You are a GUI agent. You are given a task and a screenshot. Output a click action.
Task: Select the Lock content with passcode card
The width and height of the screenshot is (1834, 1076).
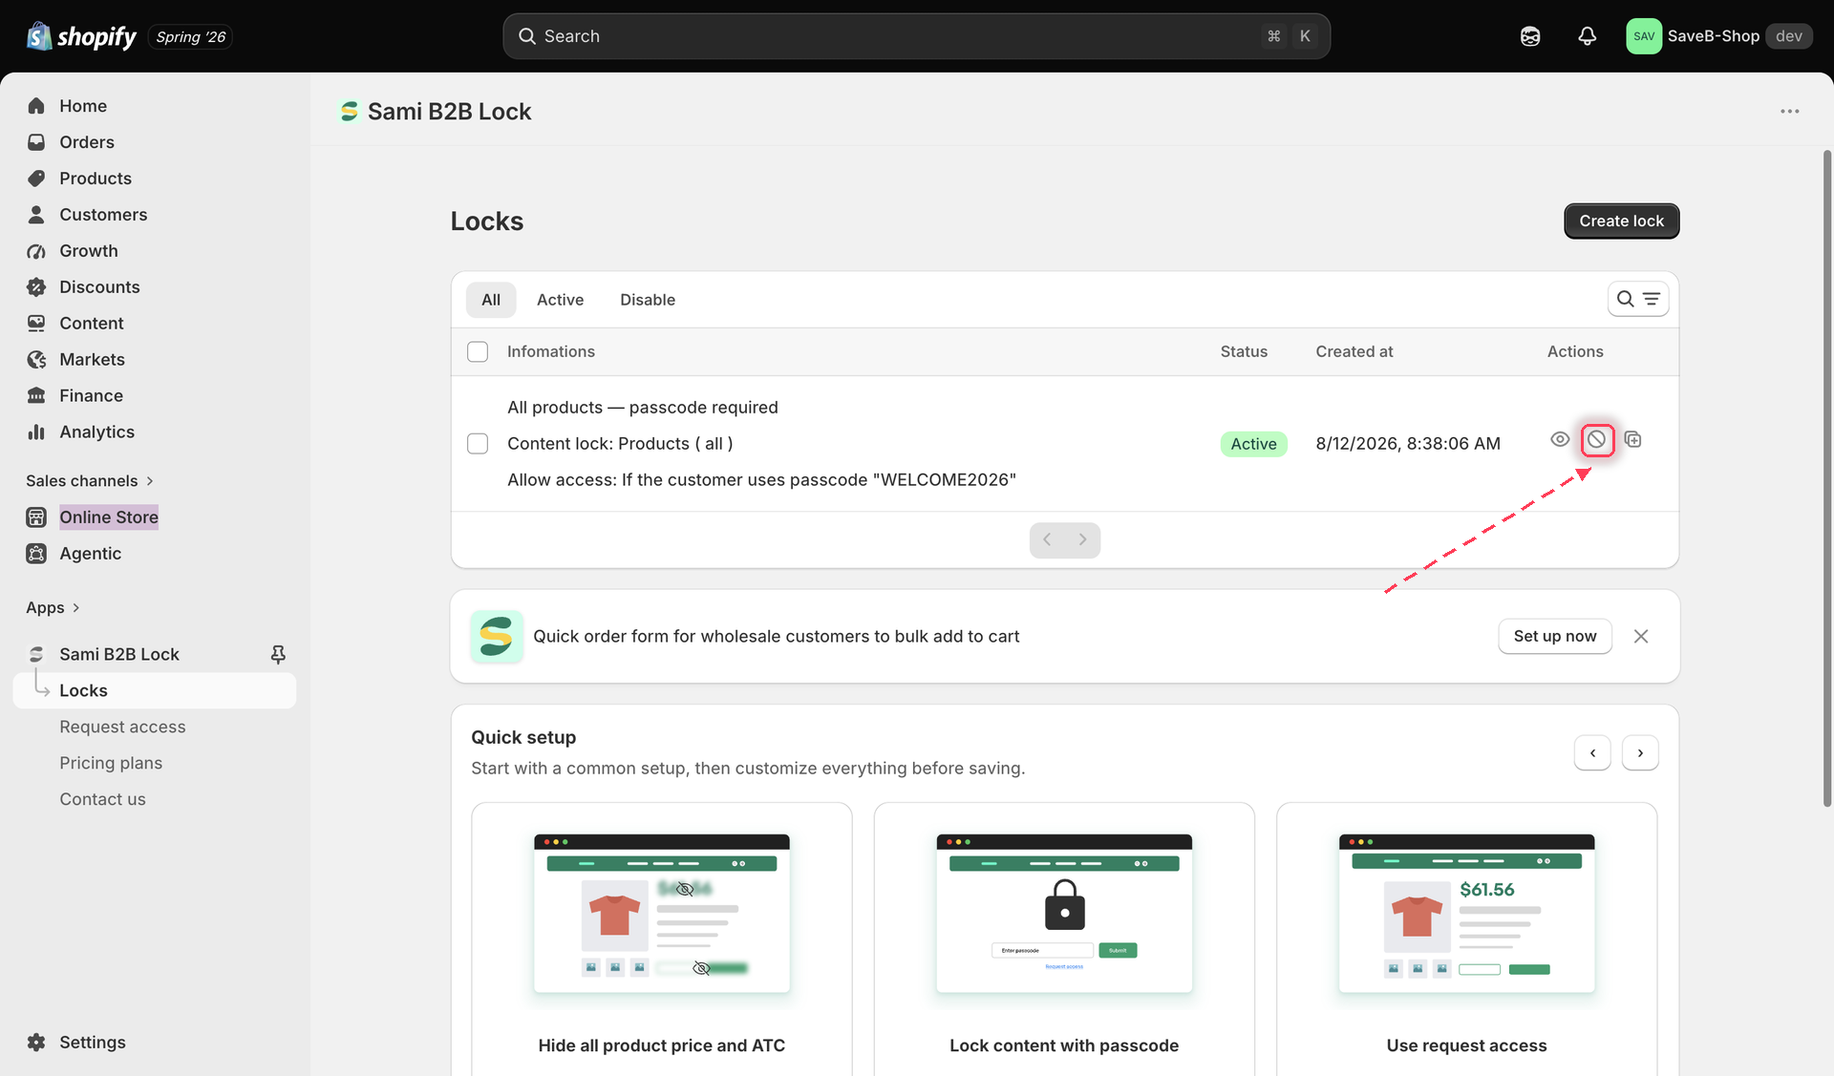[1064, 940]
